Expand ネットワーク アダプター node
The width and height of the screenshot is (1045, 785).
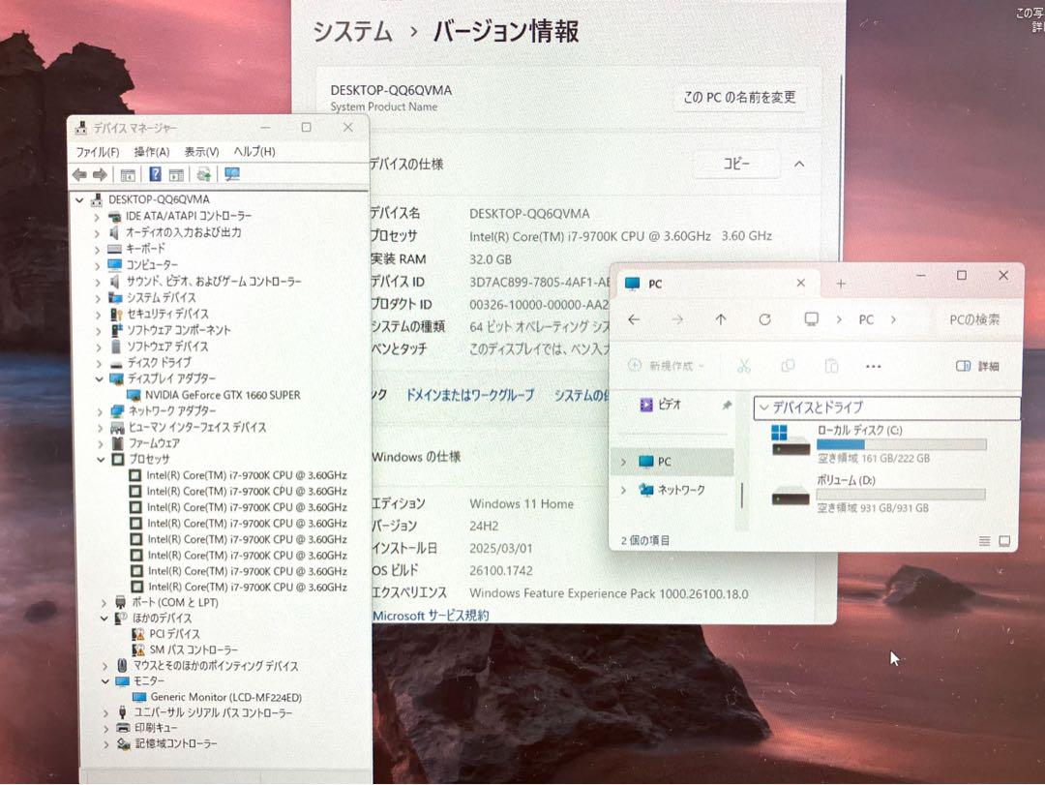100,411
